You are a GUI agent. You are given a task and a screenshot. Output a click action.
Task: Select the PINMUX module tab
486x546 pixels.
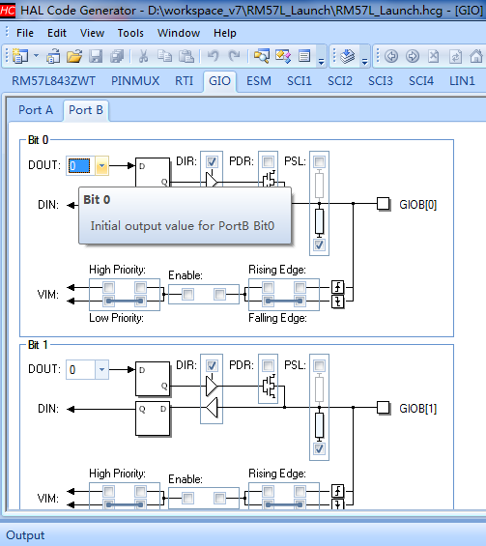tap(135, 81)
